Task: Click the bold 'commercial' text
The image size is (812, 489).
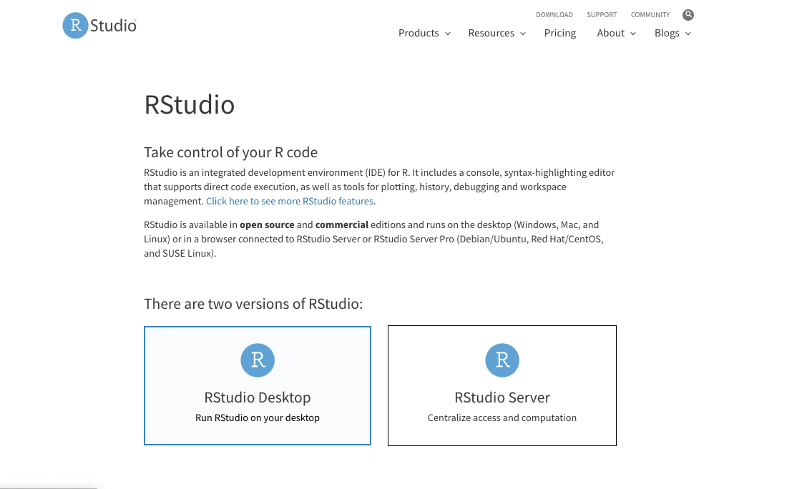Action: [342, 225]
